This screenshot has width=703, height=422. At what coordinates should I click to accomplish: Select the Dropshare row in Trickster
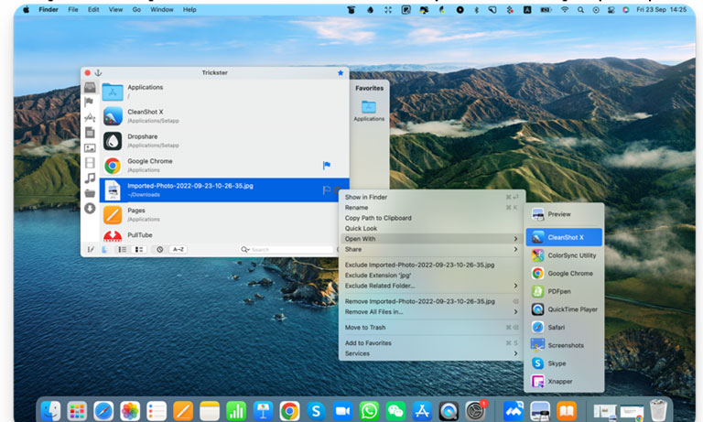click(x=224, y=141)
